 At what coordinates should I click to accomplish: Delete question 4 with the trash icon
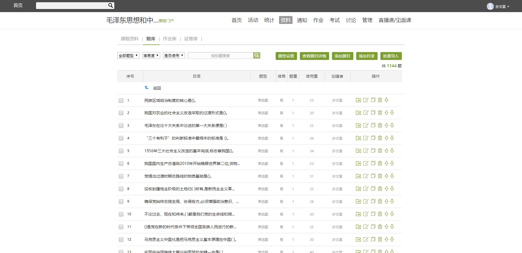380,138
